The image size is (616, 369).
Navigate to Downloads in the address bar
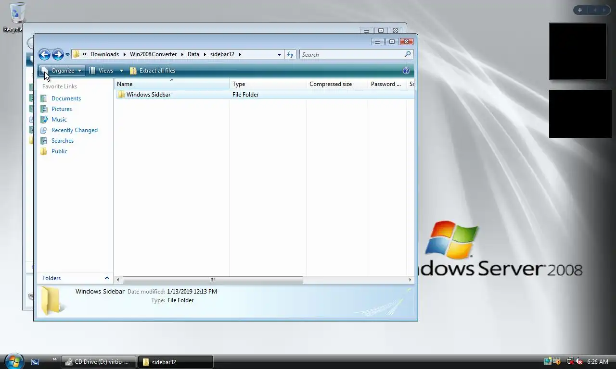(x=104, y=54)
